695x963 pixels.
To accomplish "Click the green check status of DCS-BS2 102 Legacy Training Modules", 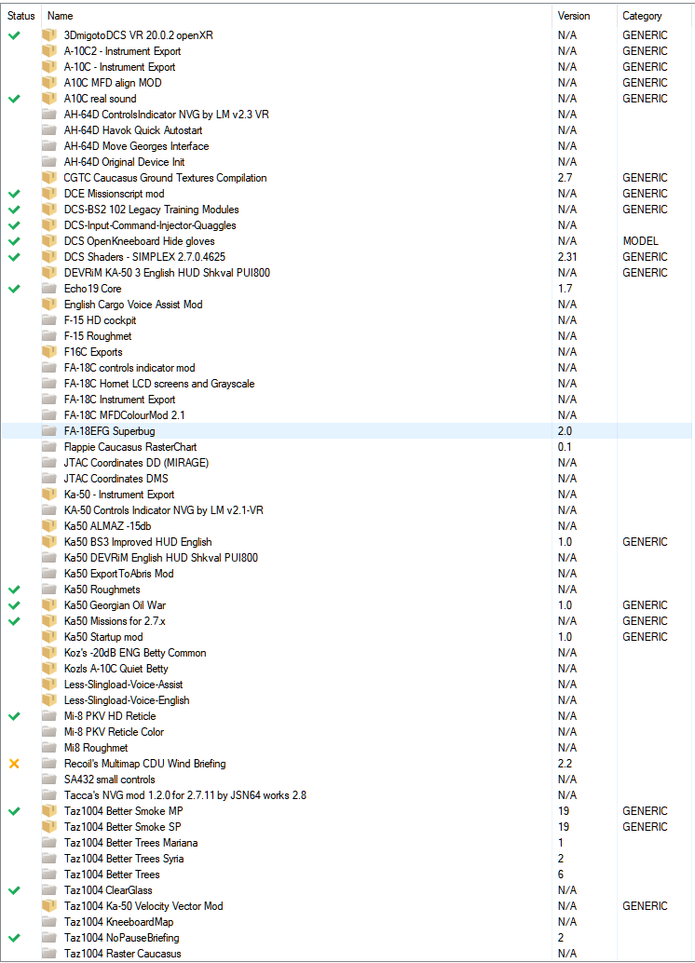I will [x=14, y=210].
